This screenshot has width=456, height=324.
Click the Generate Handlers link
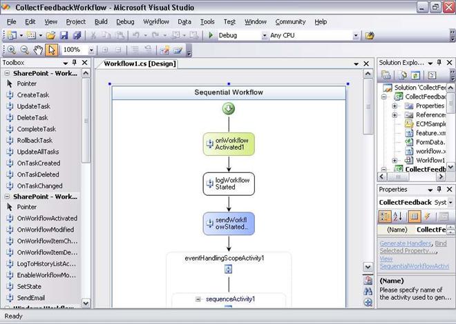point(405,243)
